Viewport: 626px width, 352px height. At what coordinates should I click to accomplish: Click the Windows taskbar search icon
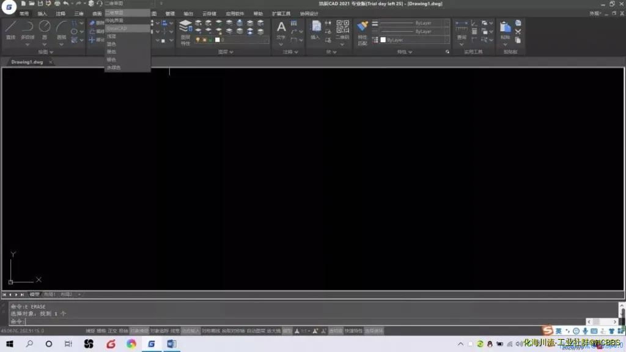pyautogui.click(x=29, y=343)
